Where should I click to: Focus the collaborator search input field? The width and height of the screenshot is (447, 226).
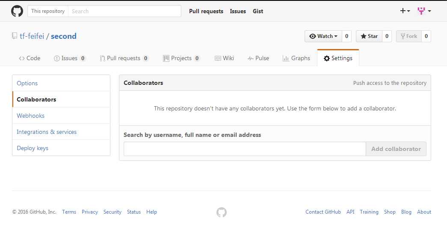pyautogui.click(x=245, y=149)
